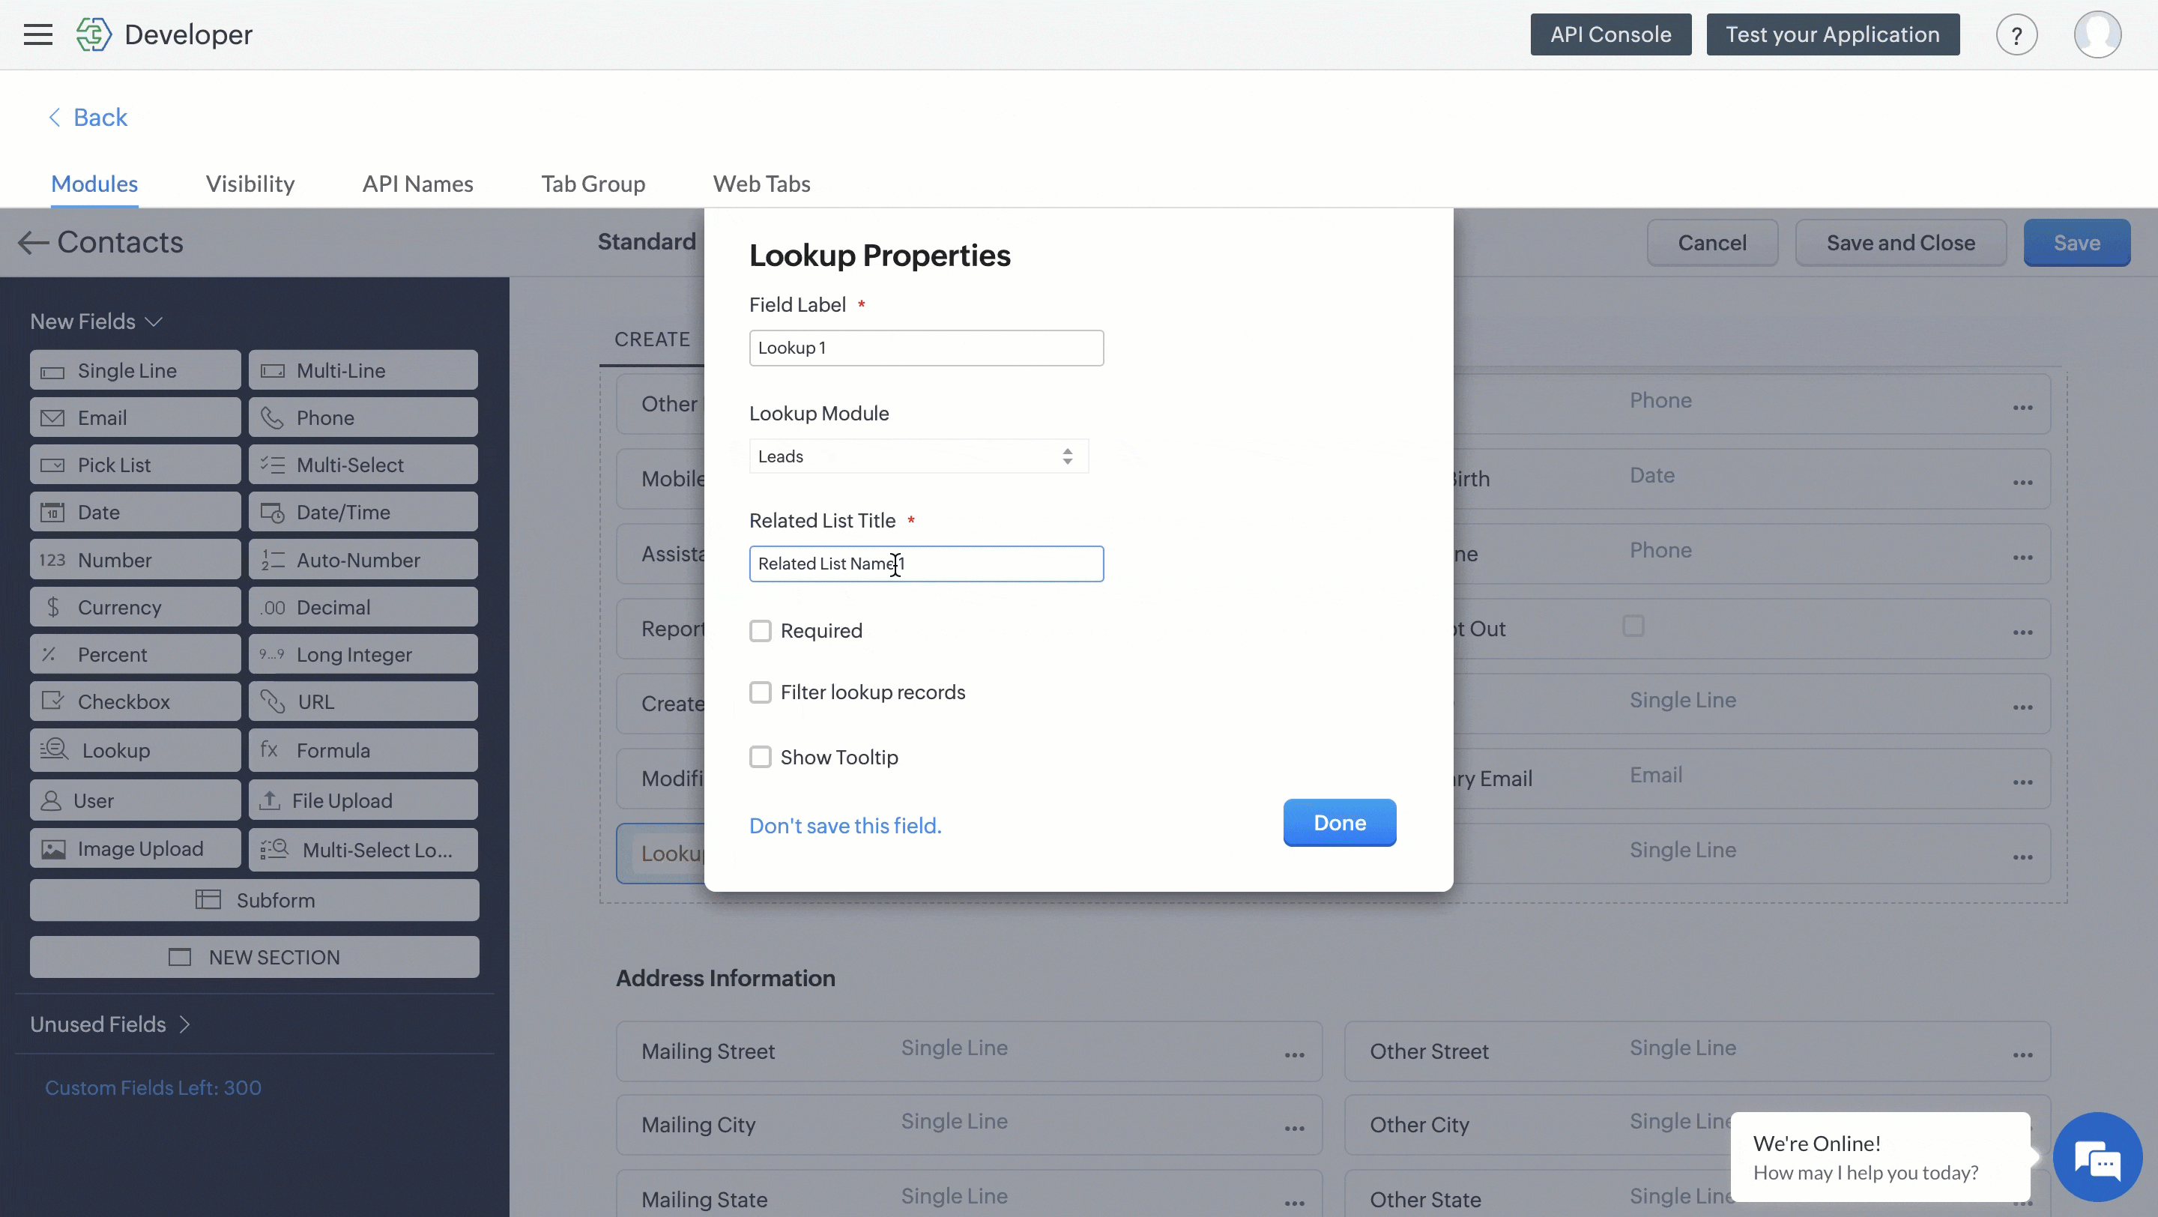Check Filter lookup records option

click(760, 692)
